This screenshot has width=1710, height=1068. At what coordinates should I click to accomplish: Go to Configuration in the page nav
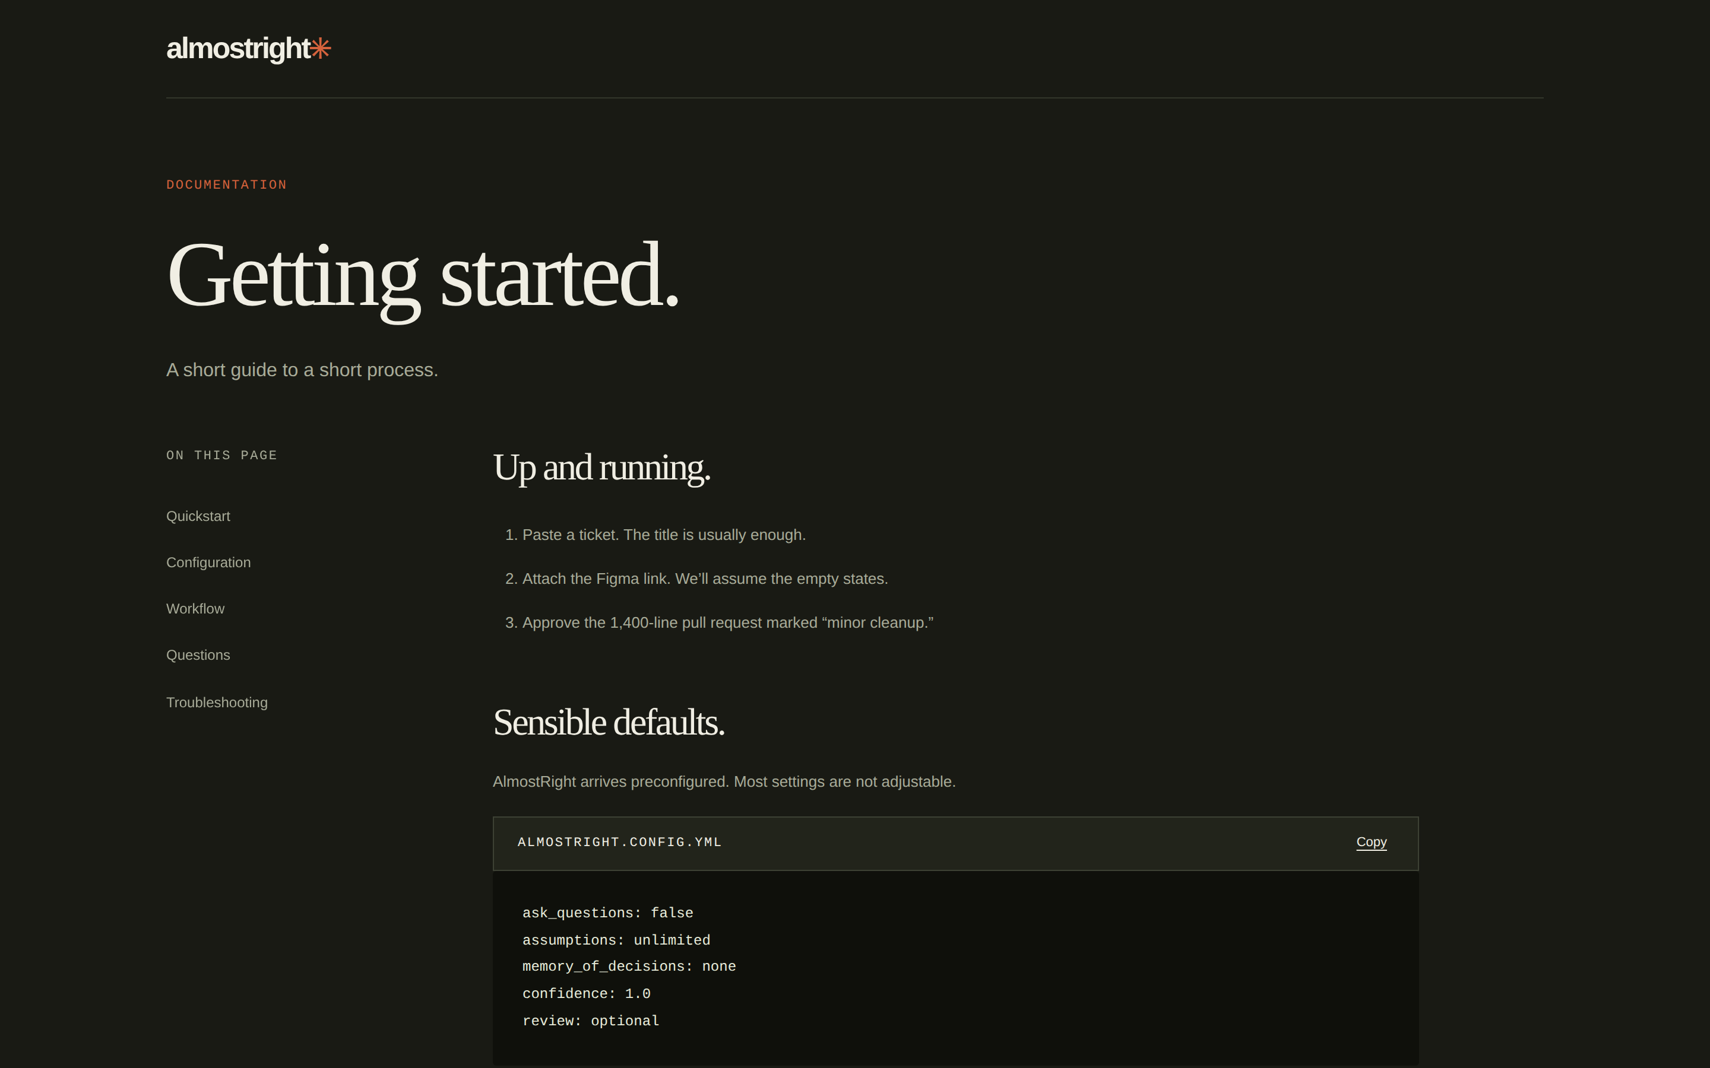[x=208, y=562]
